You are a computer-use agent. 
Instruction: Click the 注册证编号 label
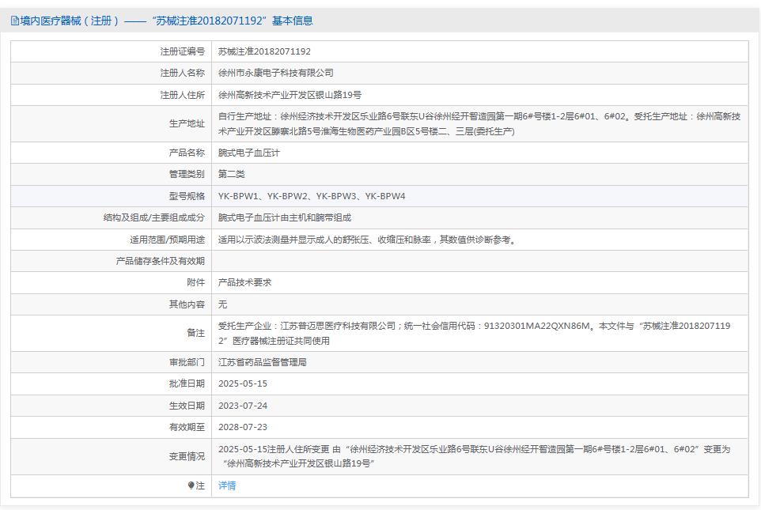(183, 51)
